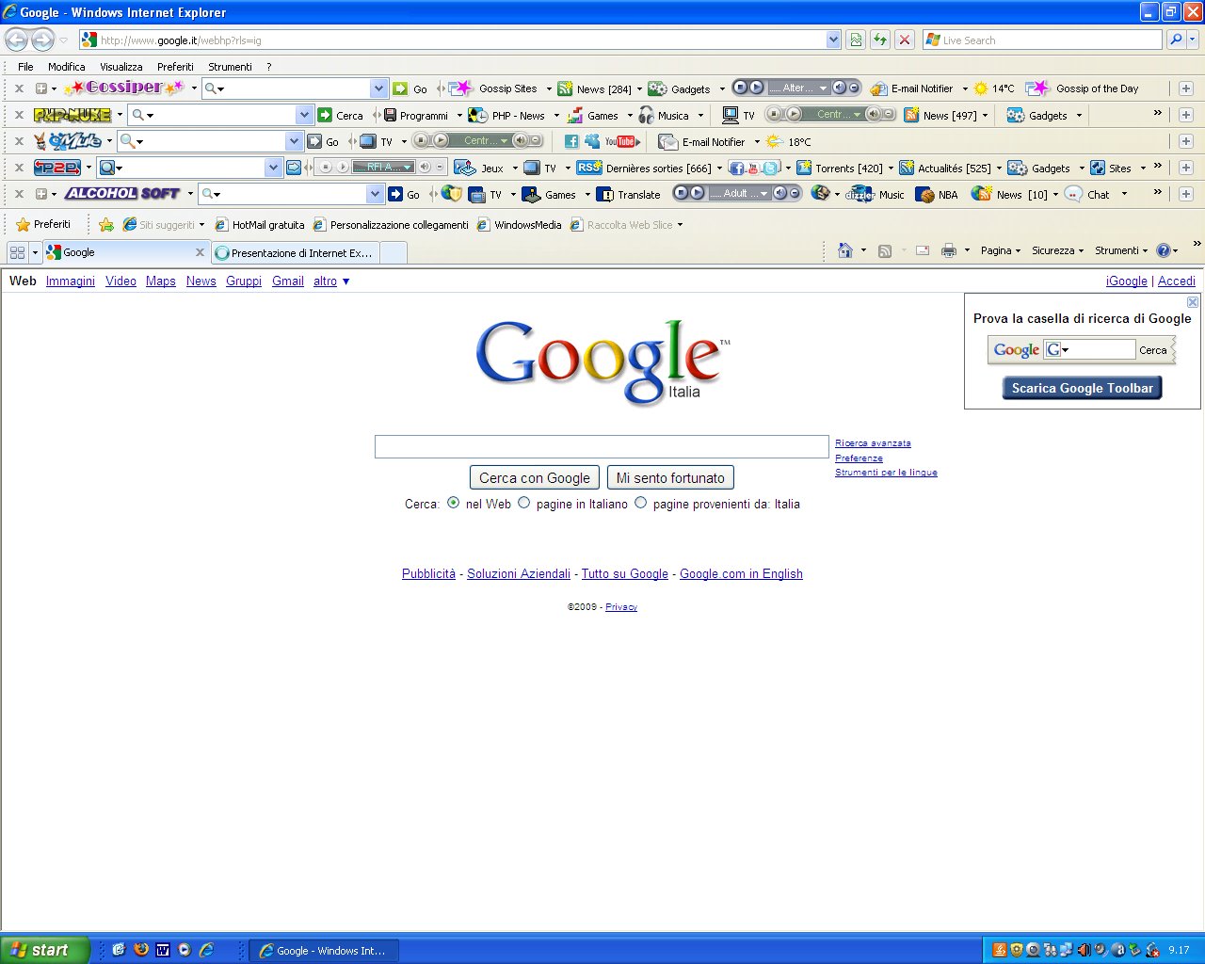
Task: Dismiss the Google Toolbar promo box
Action: point(1193,302)
